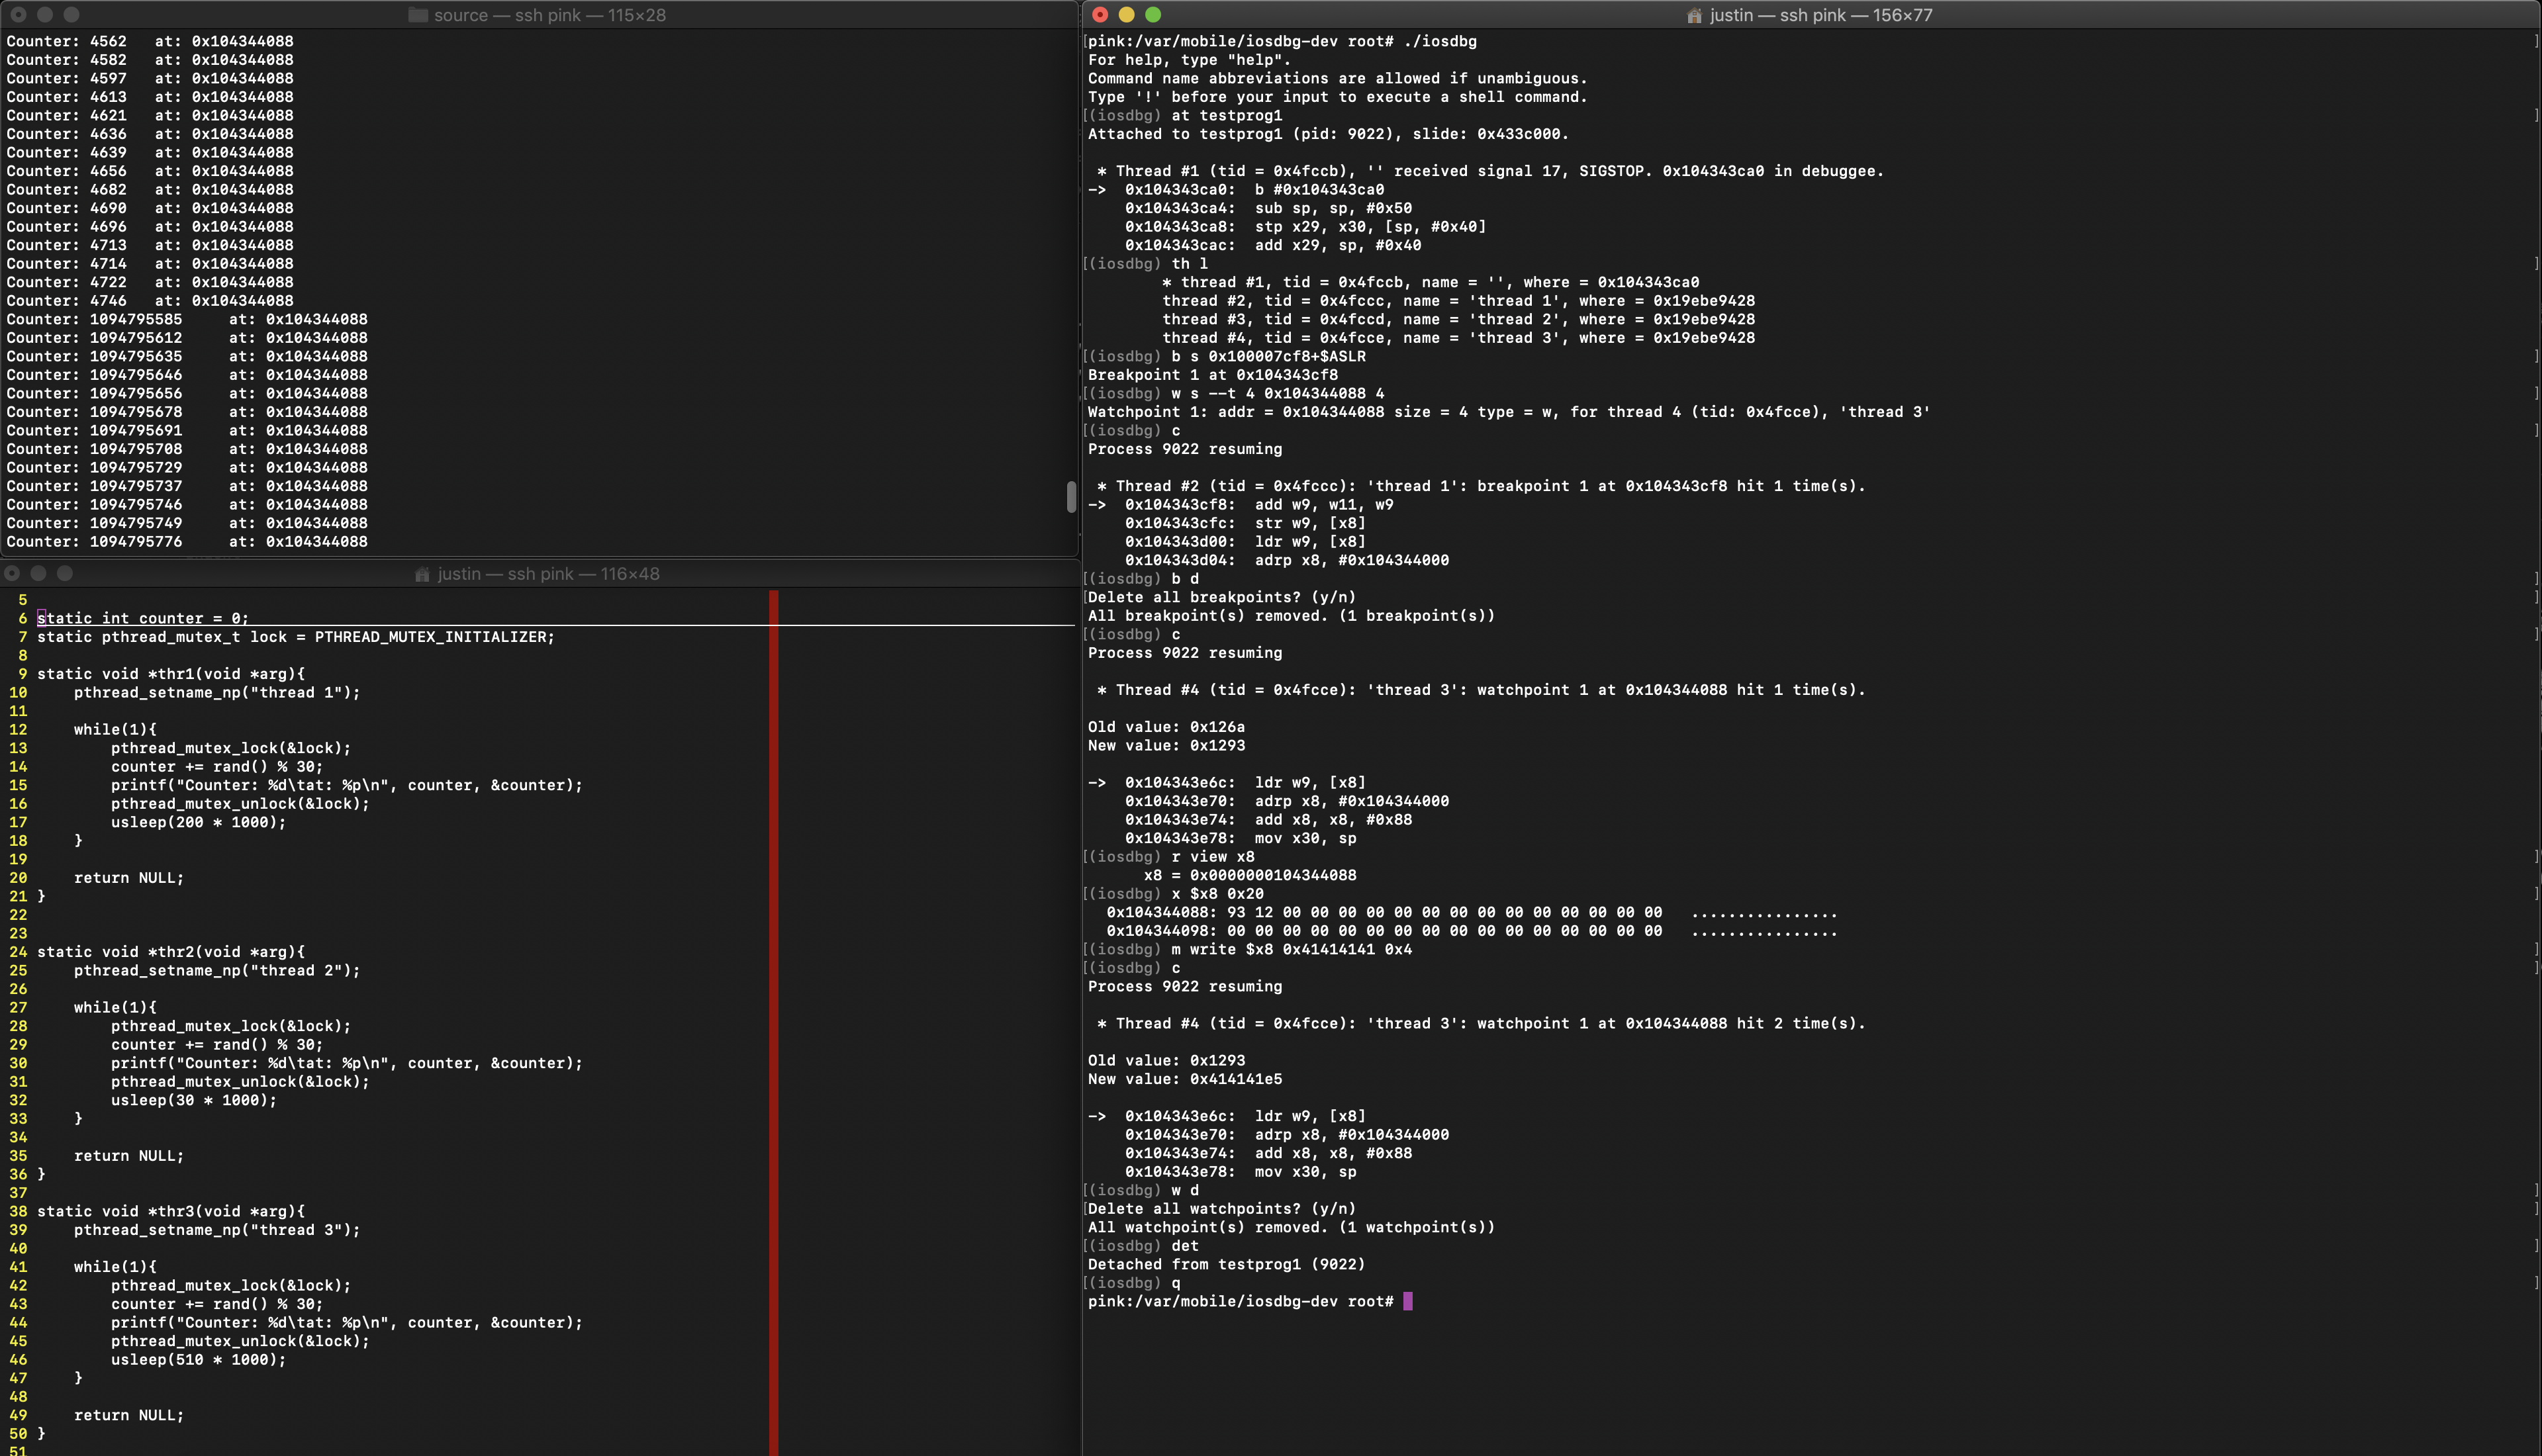This screenshot has width=2542, height=1456.
Task: Minimize the vim editor terminal window
Action: pyautogui.click(x=38, y=573)
